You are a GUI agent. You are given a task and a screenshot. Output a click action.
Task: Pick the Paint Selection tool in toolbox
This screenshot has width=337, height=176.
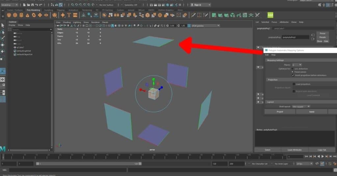pos(3,38)
